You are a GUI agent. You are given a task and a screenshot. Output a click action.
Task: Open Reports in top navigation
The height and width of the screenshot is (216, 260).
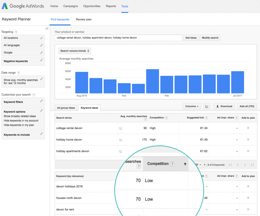tap(111, 6)
